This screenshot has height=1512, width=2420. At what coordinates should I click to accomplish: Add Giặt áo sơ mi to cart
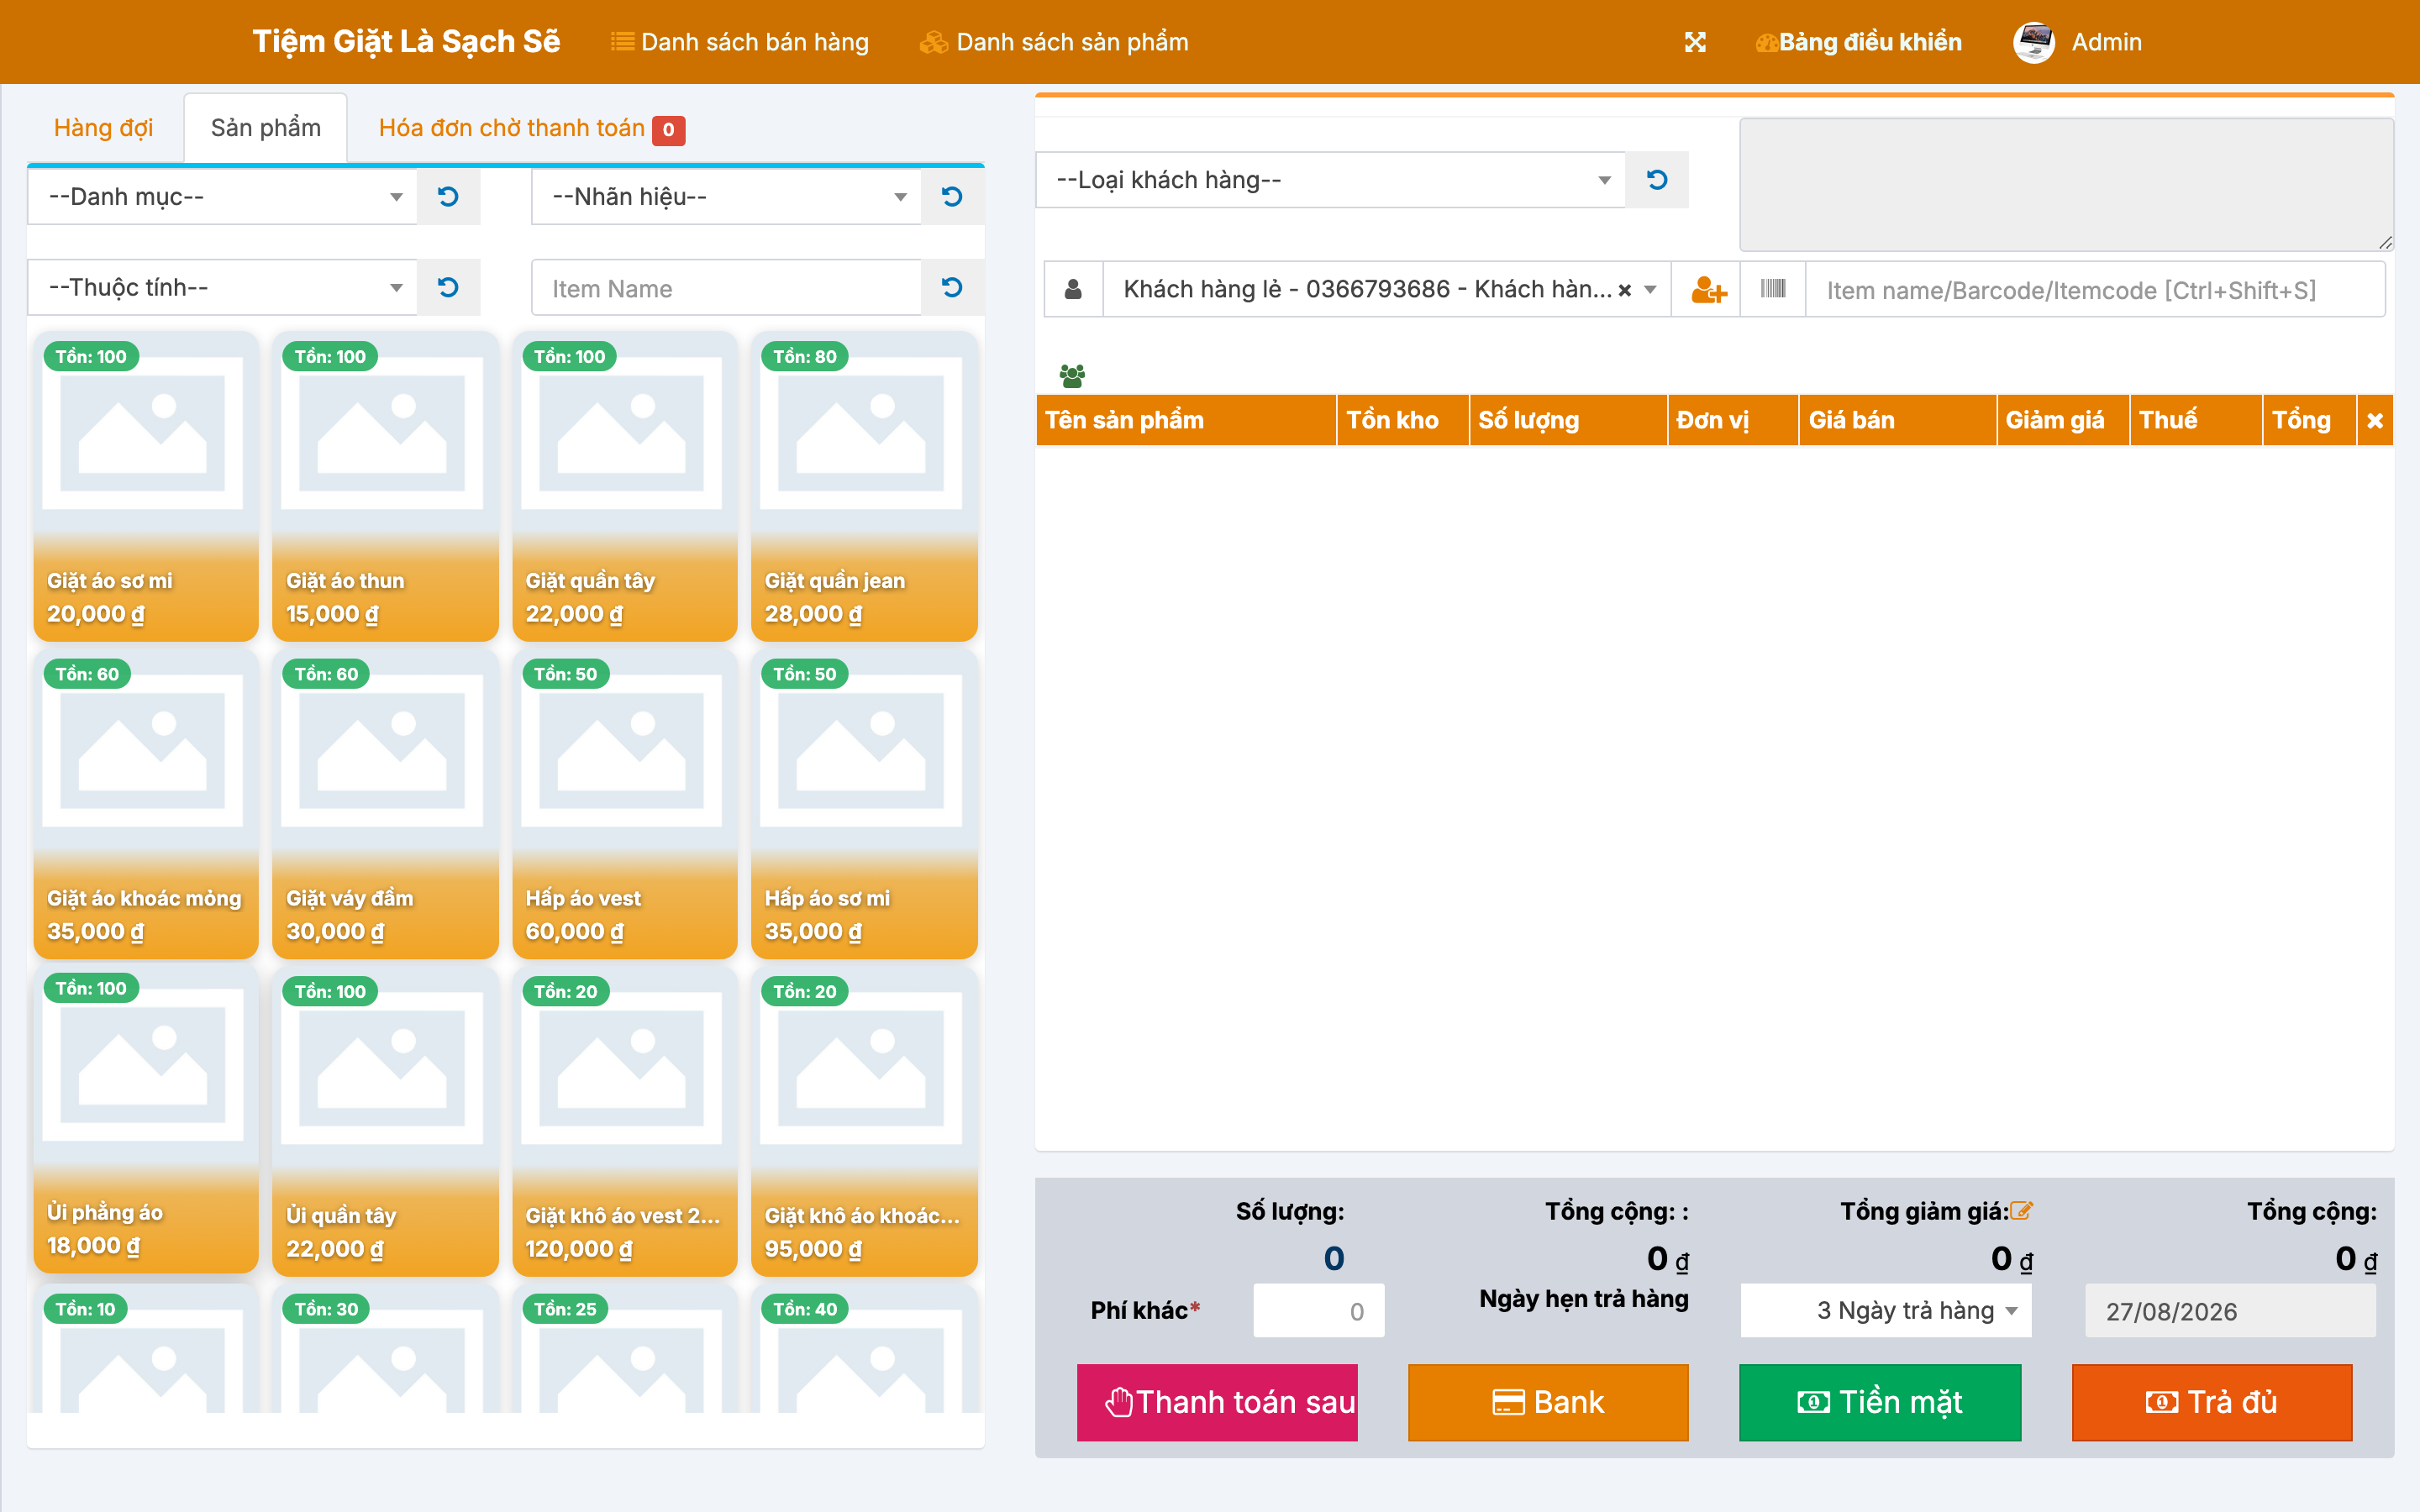tap(146, 487)
